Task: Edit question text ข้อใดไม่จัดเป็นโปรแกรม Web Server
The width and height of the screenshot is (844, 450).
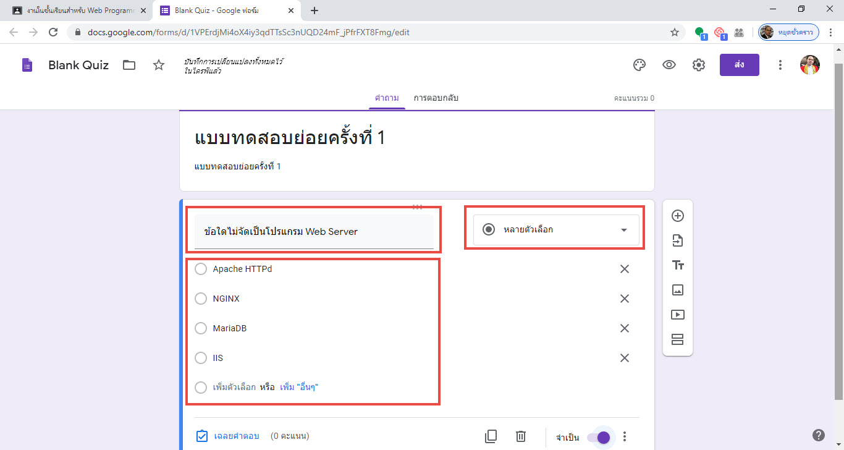Action: (x=314, y=231)
